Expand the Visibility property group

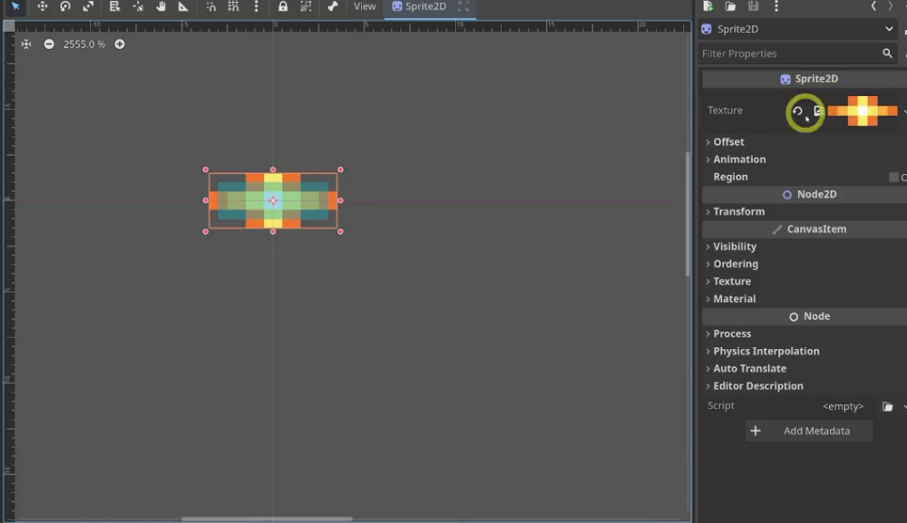click(735, 247)
